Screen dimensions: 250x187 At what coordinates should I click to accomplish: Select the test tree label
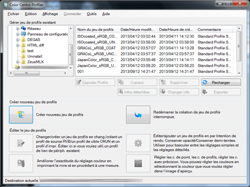[30, 51]
